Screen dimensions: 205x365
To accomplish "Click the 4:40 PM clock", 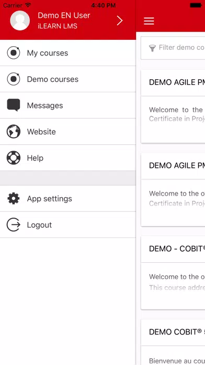I will (104, 5).
